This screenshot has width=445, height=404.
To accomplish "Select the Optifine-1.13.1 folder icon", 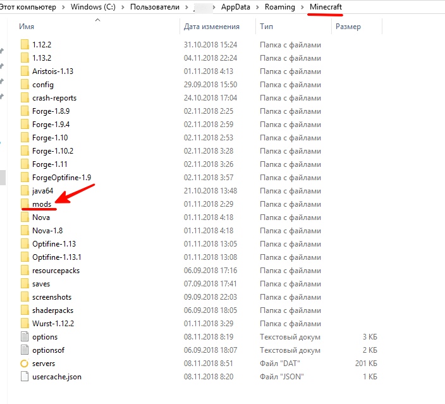I will click(x=25, y=257).
